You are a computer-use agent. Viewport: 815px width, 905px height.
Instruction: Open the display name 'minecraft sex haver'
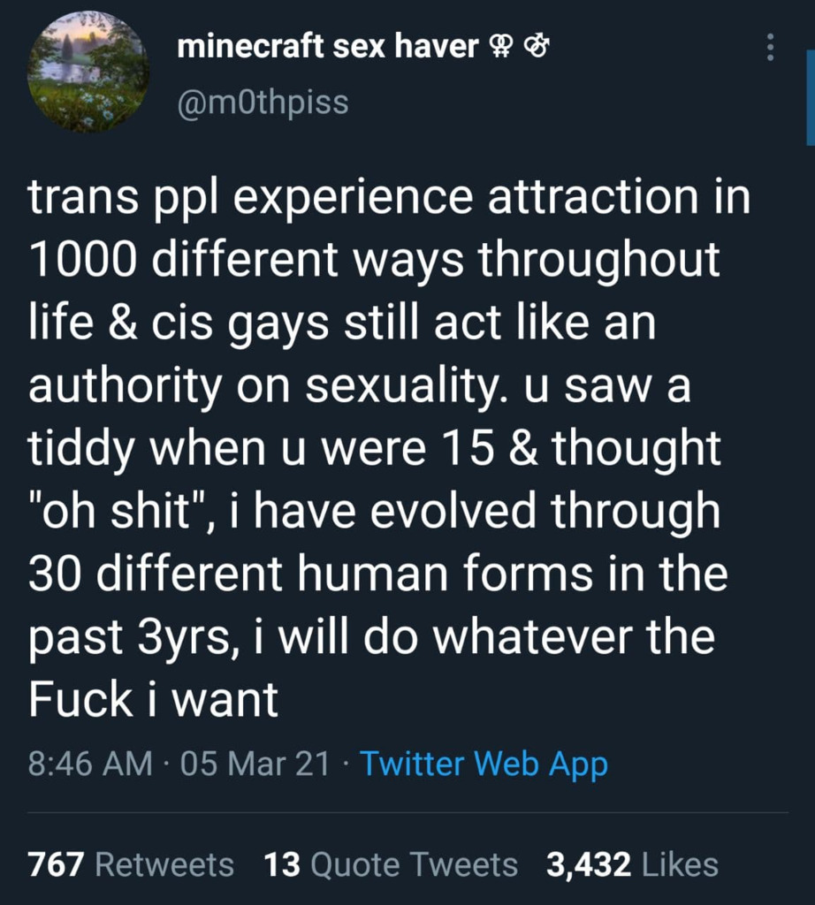(328, 46)
